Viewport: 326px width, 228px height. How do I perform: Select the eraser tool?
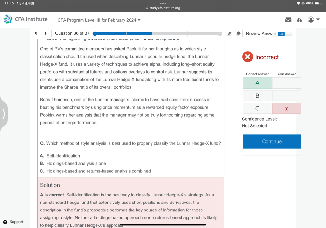coord(238,34)
